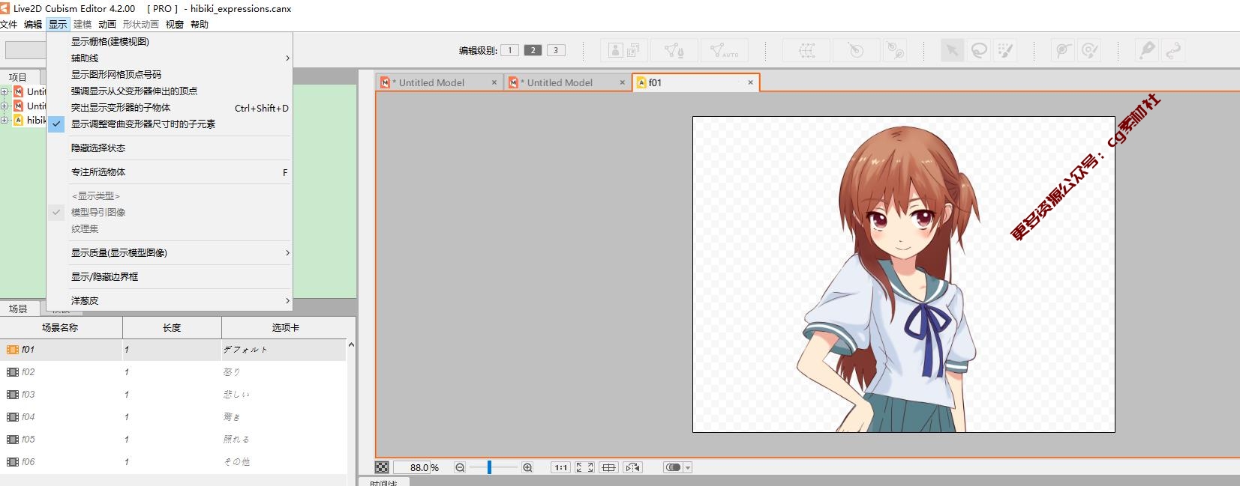This screenshot has width=1240, height=486.
Task: Click the zoom out magnifier icon
Action: [460, 467]
